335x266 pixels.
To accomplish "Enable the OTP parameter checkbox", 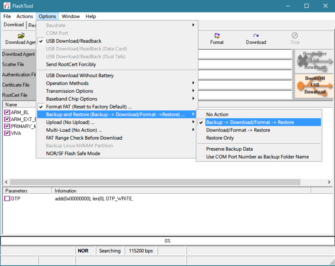I will 7,198.
